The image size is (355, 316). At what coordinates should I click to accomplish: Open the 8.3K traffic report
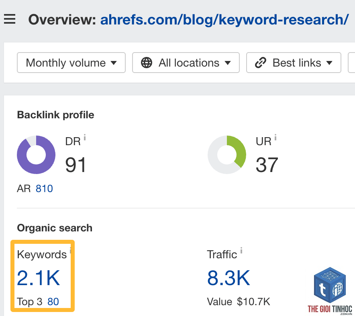point(229,278)
